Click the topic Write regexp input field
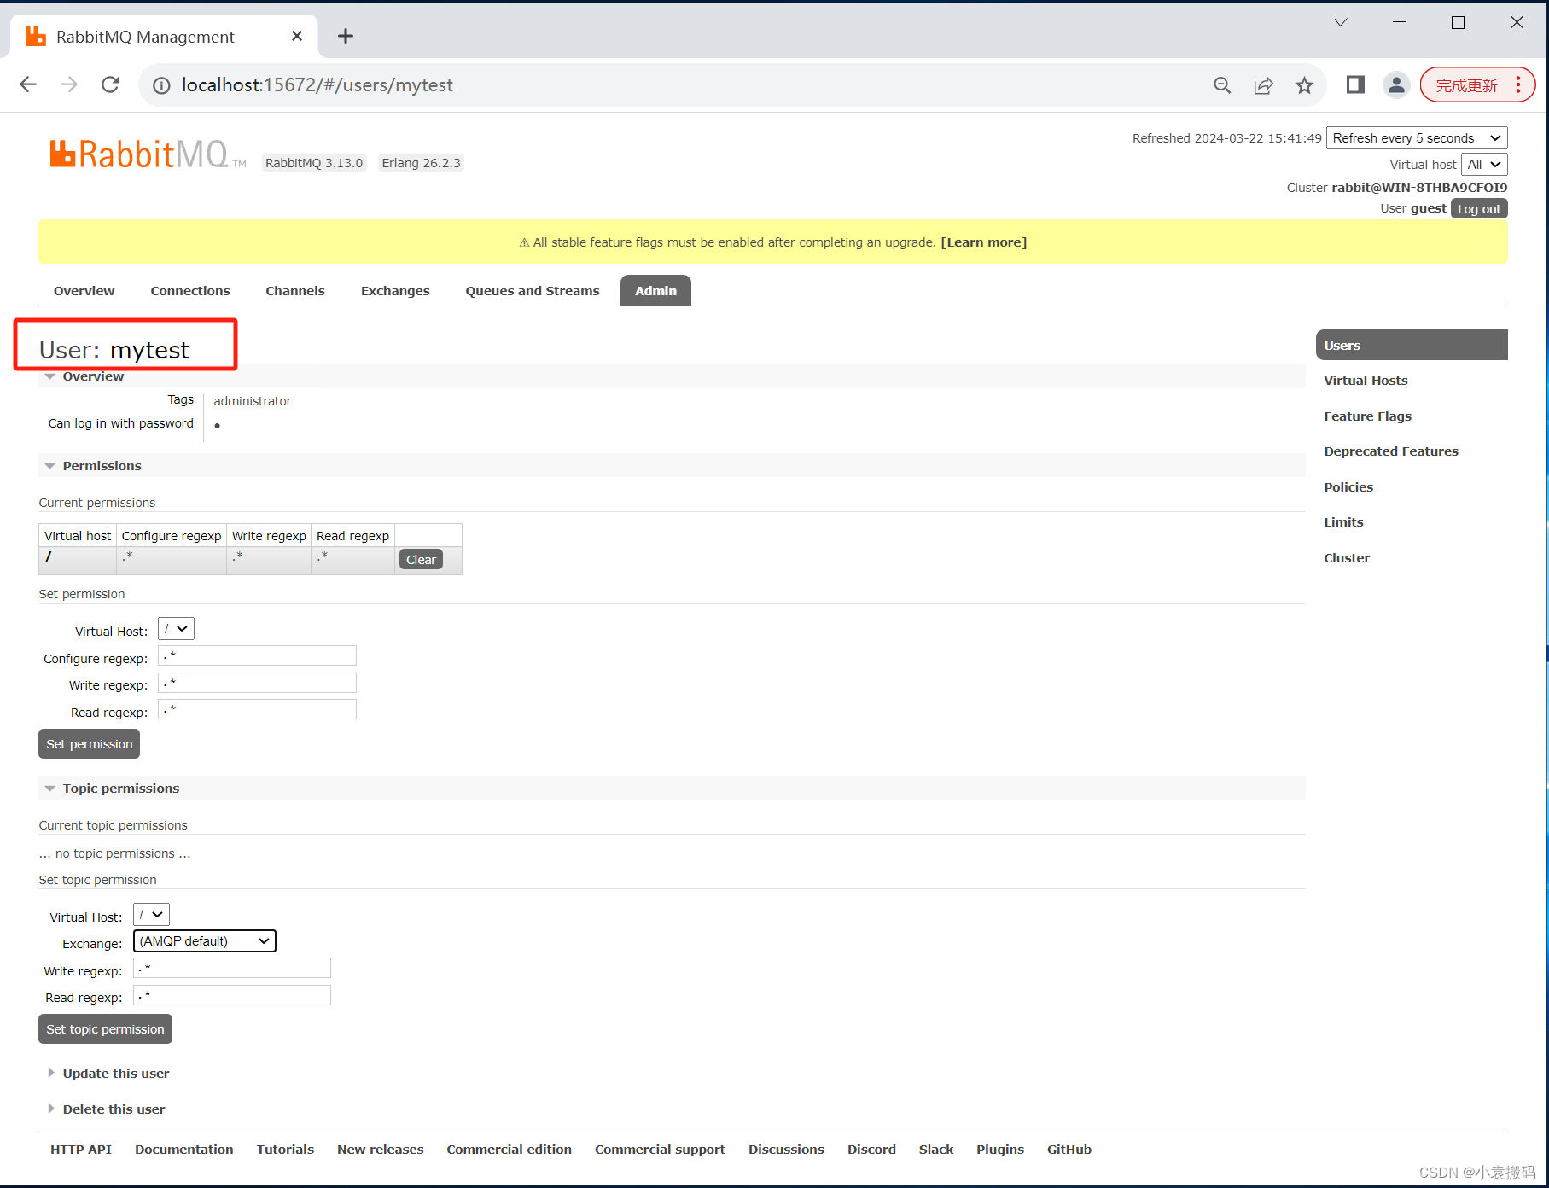 (232, 969)
